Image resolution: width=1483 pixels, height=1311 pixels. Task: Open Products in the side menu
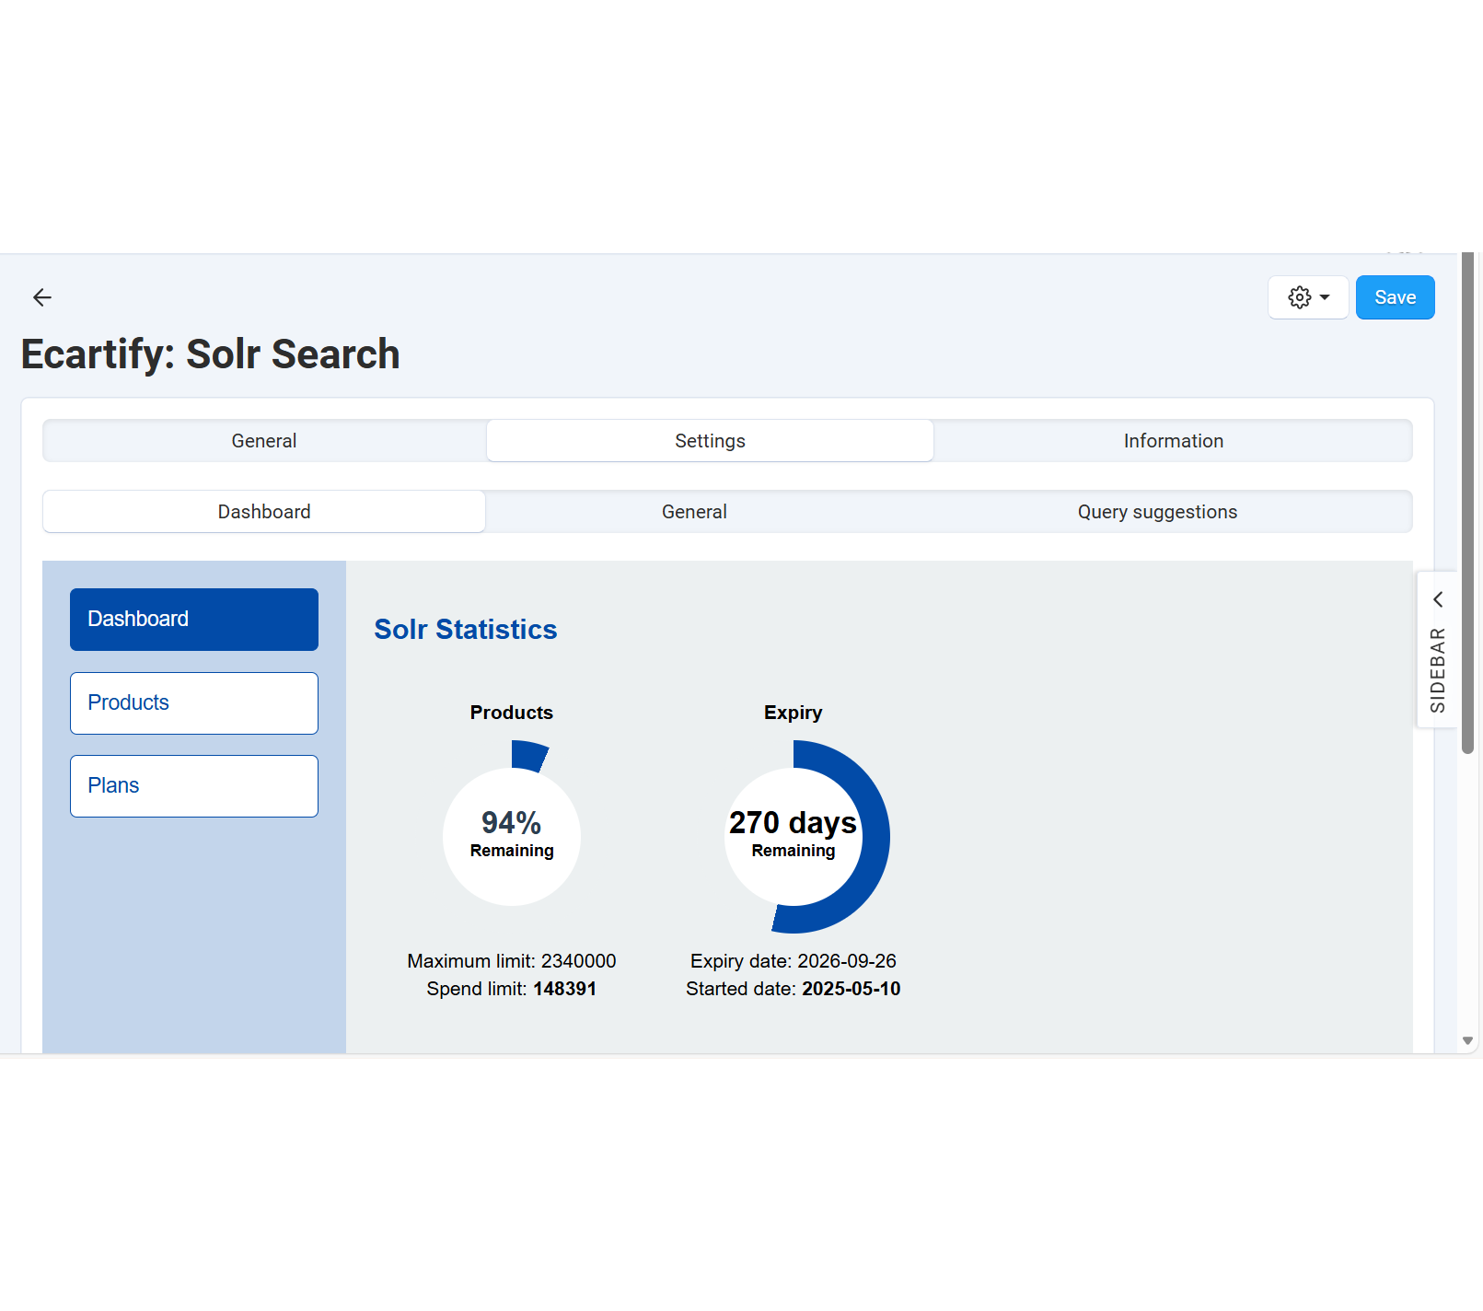tap(194, 703)
